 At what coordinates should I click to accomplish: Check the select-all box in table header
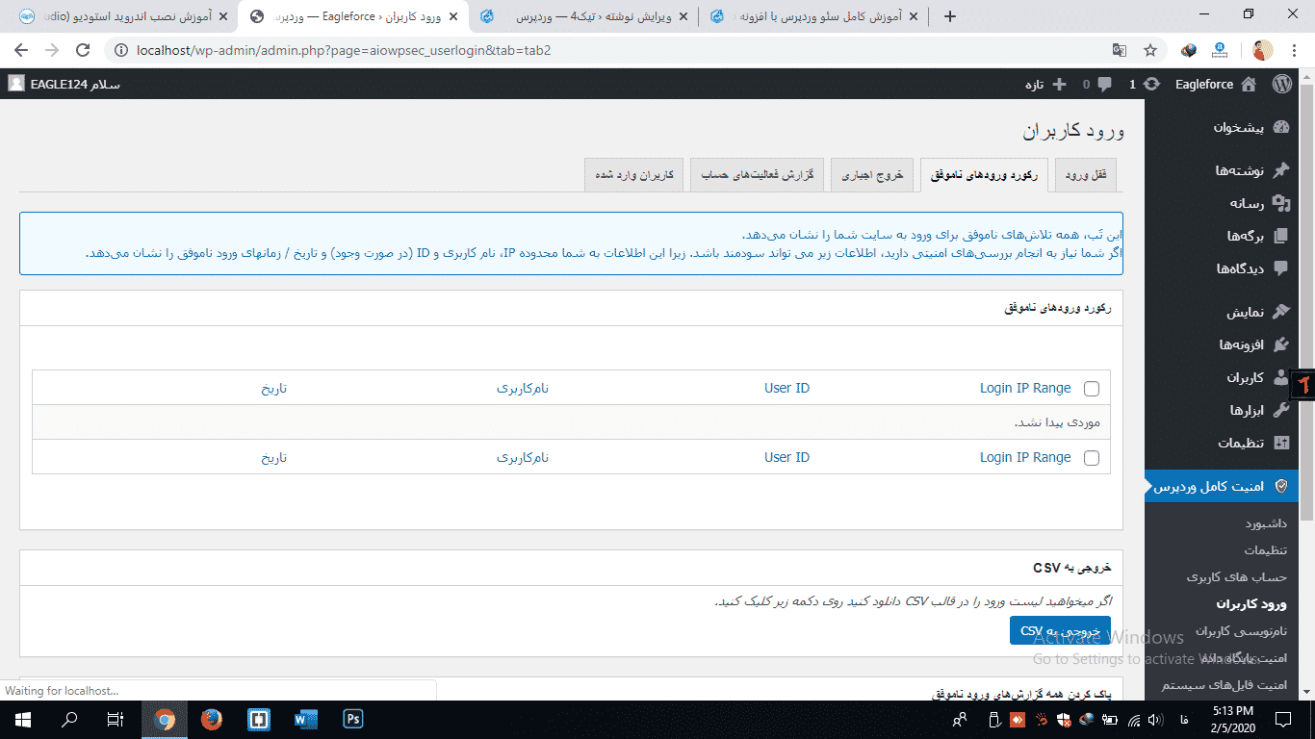[x=1091, y=389]
